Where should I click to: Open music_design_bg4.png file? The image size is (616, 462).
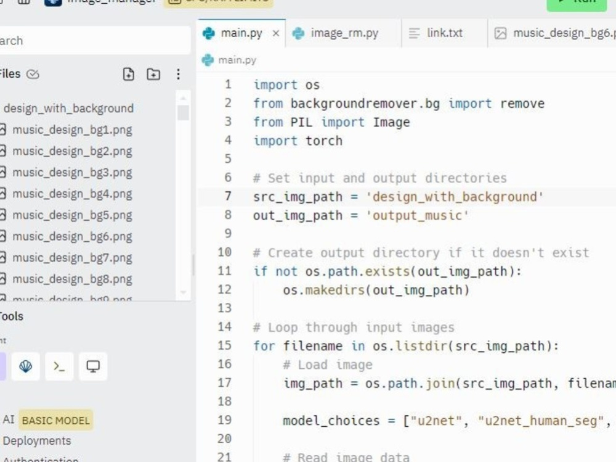tap(72, 194)
